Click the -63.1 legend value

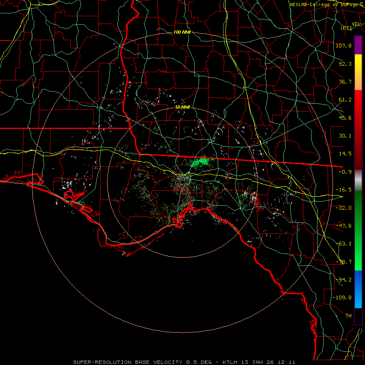click(344, 244)
